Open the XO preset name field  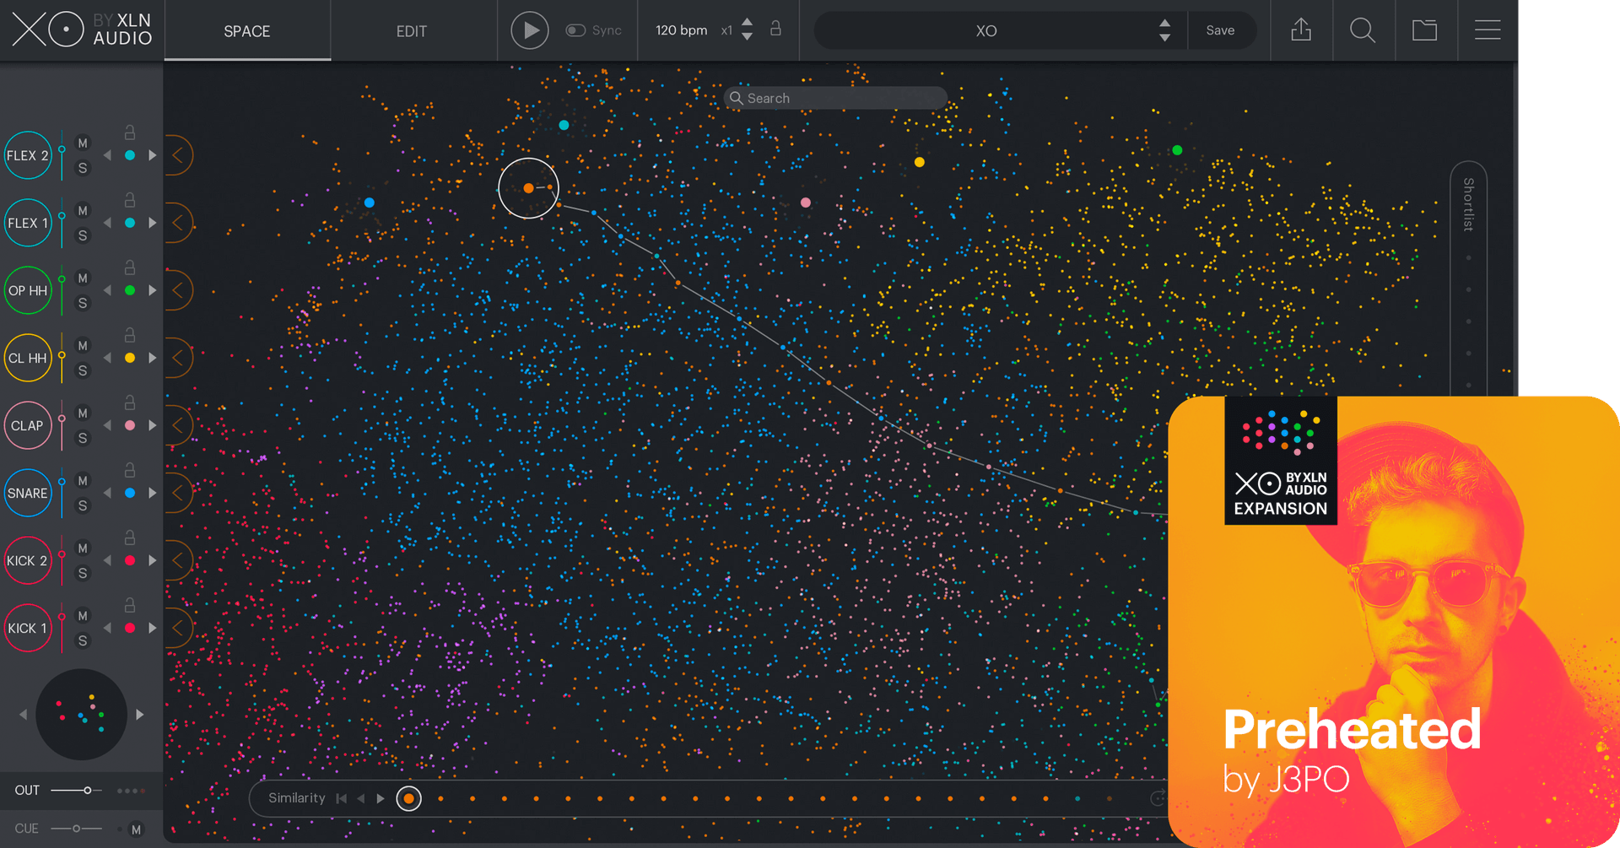985,30
